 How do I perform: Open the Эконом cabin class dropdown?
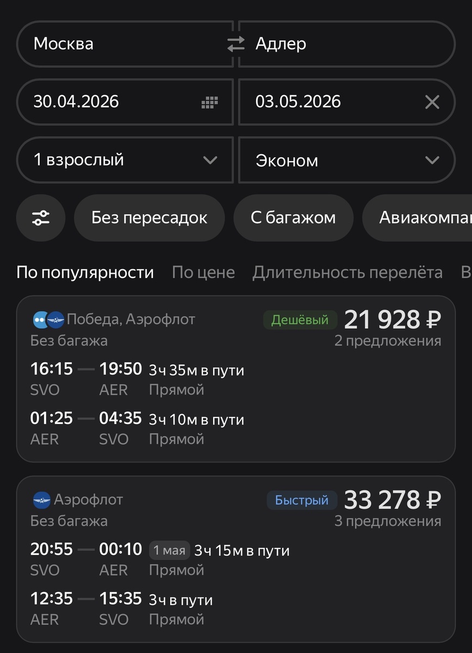click(346, 160)
